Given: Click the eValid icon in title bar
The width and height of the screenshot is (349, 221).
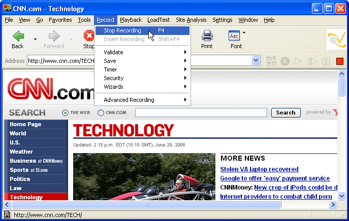Looking at the screenshot, I should point(7,9).
